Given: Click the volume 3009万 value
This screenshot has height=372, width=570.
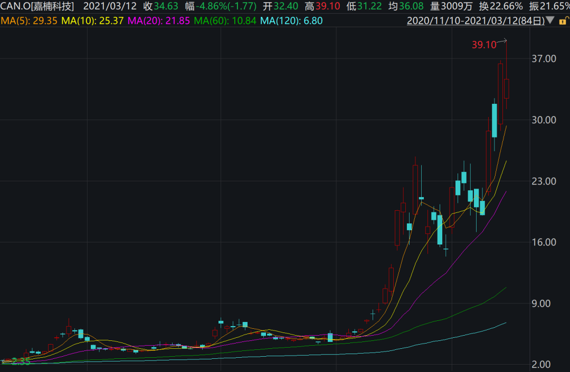Looking at the screenshot, I should [x=450, y=7].
